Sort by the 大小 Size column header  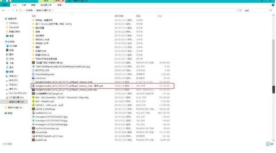click(160, 16)
